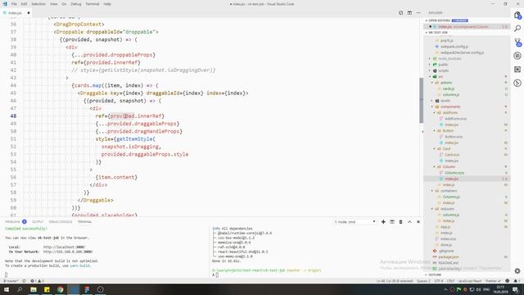Open the Selection menu
524x295 pixels.
(38, 4)
